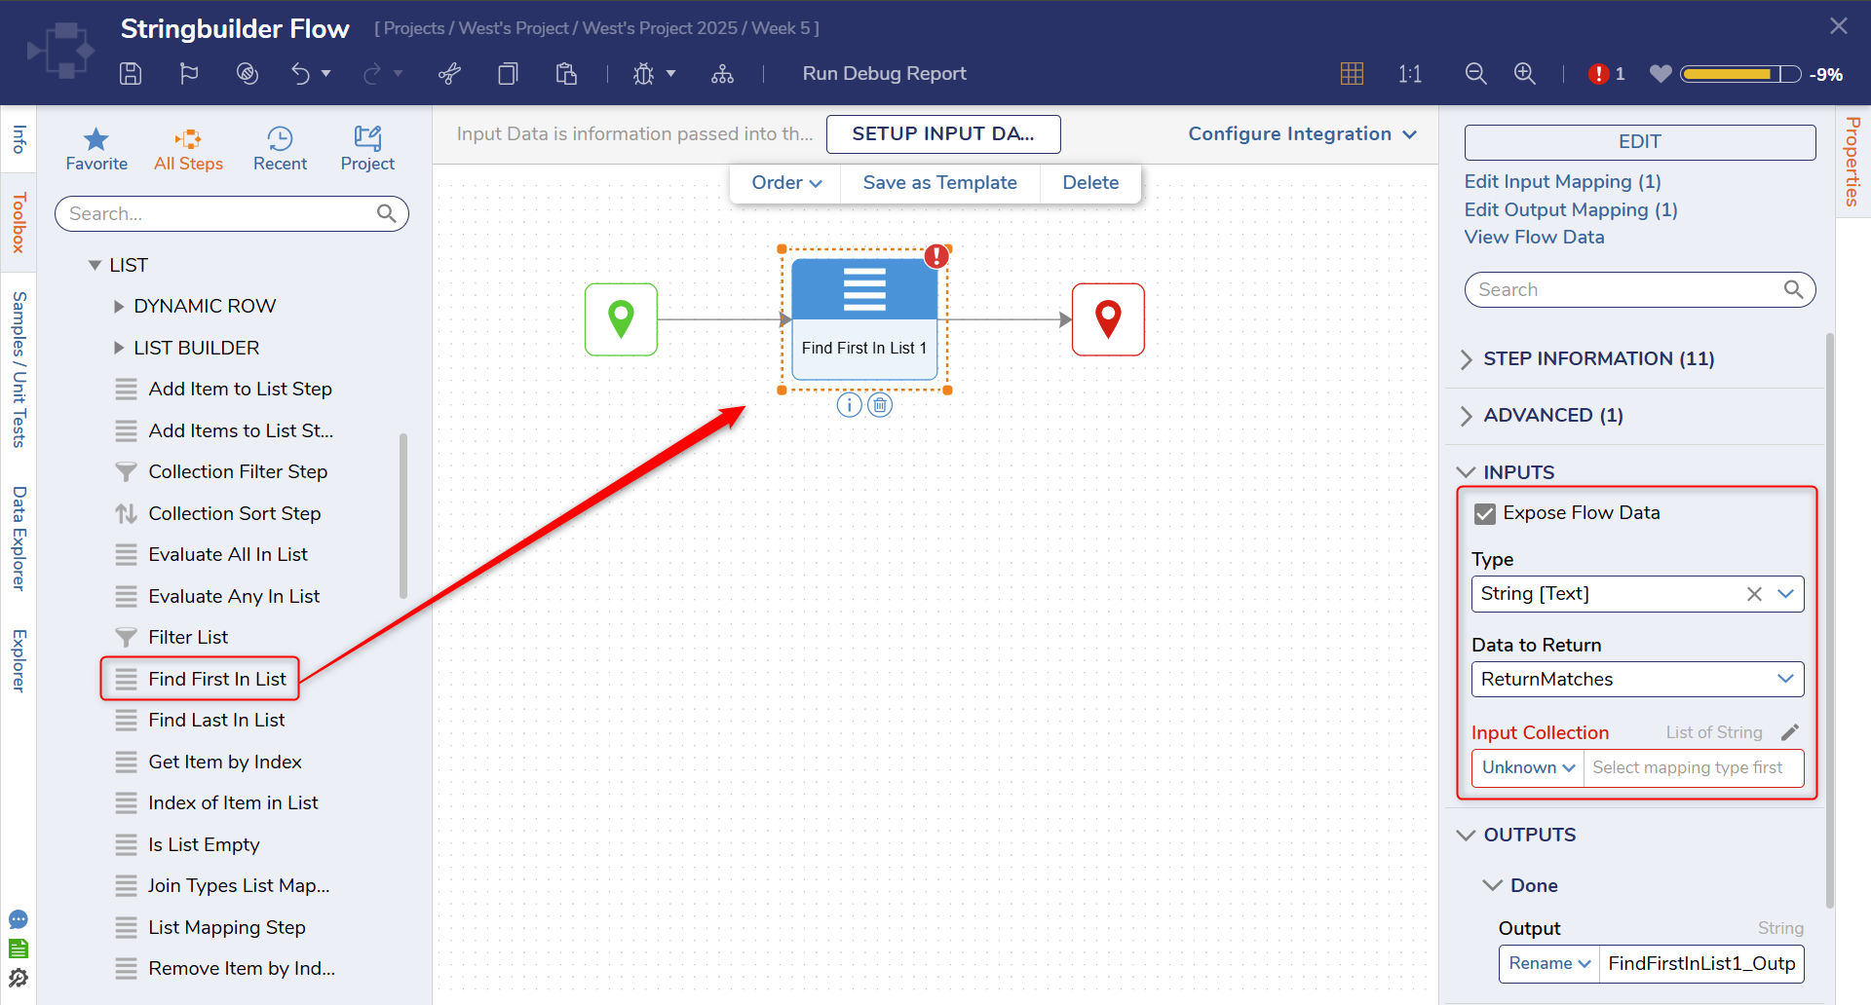The image size is (1871, 1005).
Task: Click the debug bug icon
Action: pyautogui.click(x=643, y=74)
